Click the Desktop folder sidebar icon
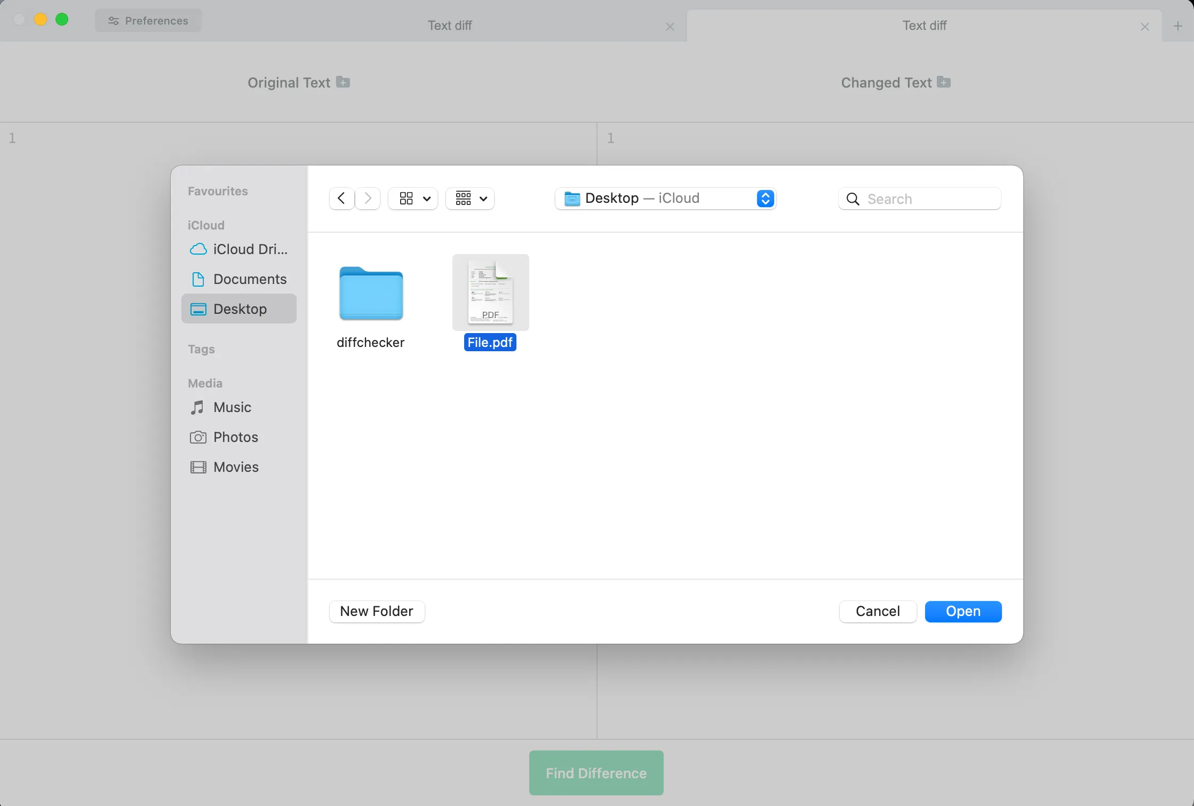Screen dimensions: 1194x806 (197, 309)
